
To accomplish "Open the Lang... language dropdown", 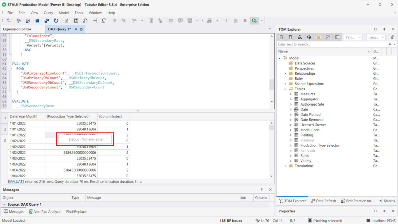I will click(x=376, y=37).
